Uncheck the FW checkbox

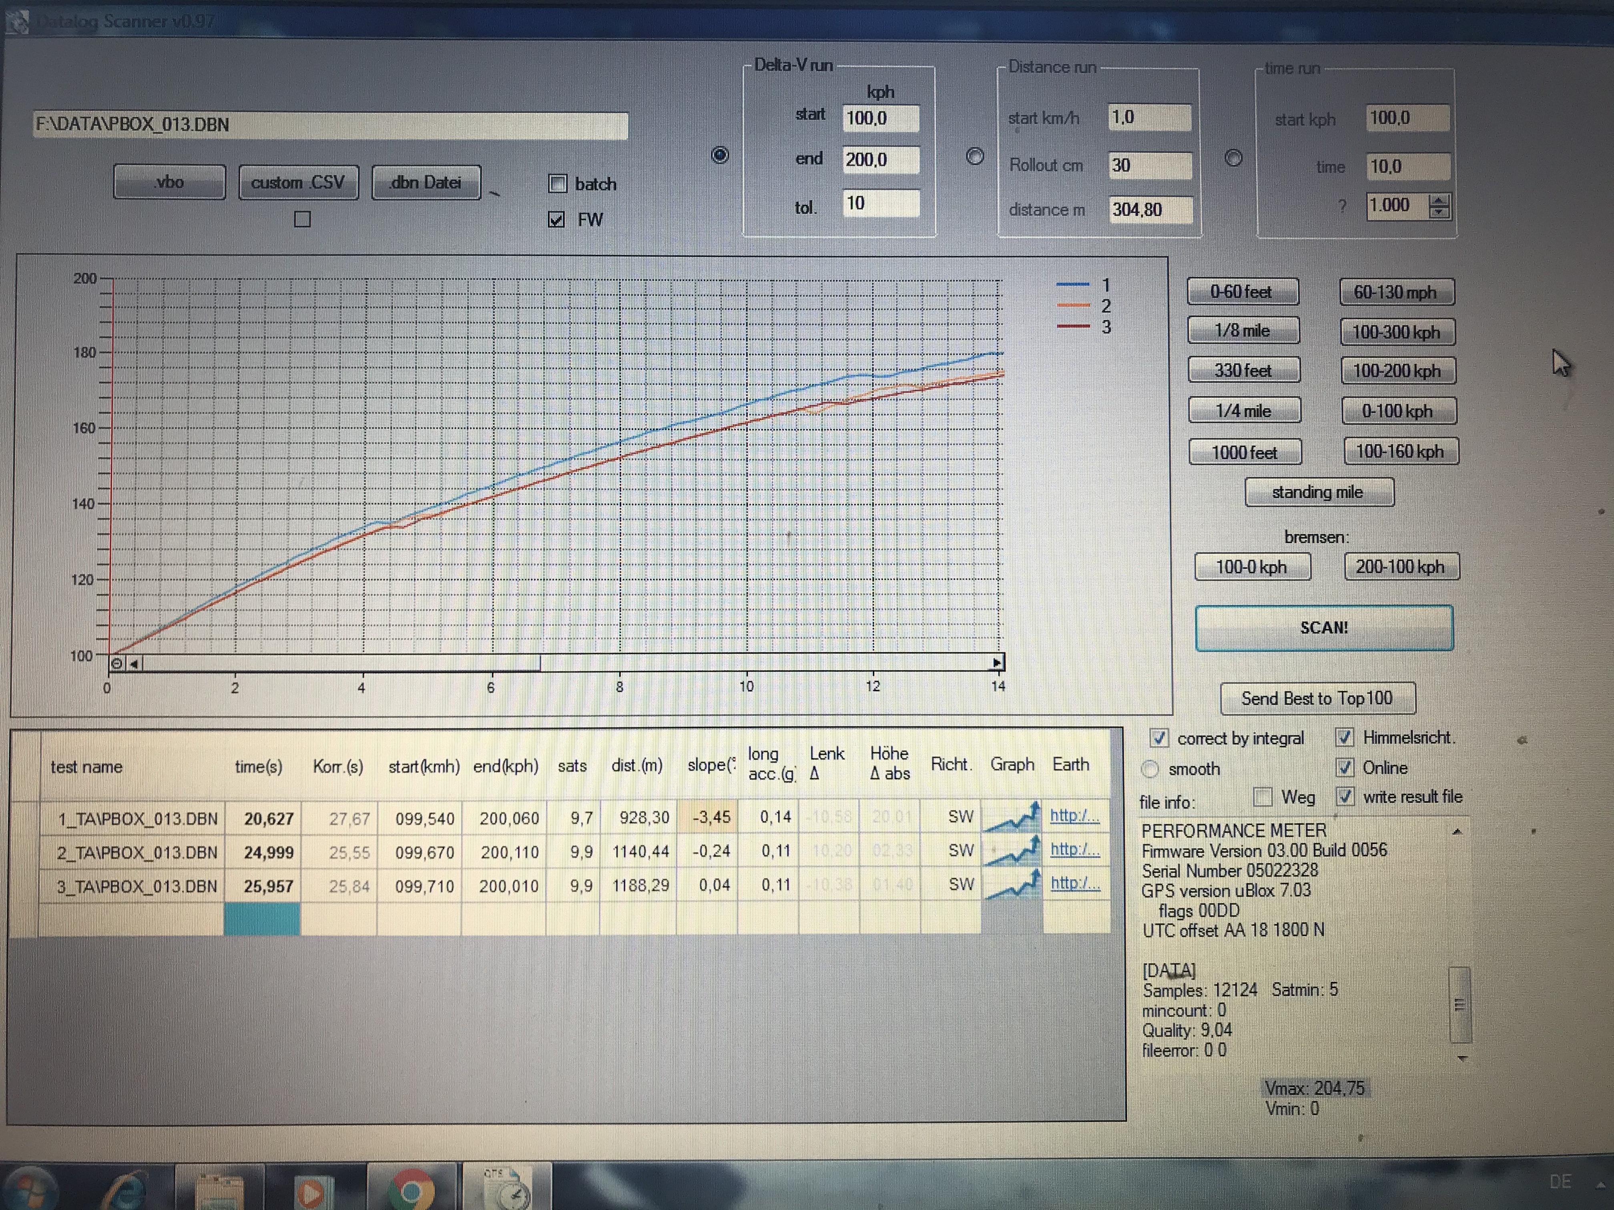557,220
